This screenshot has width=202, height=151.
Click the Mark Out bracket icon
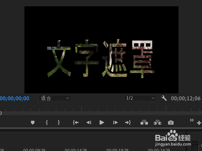59,122
